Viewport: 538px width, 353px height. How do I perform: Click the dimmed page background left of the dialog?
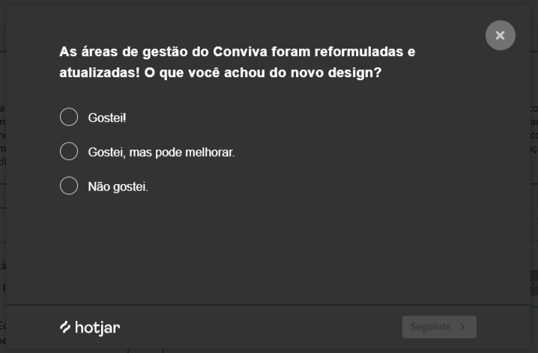click(2, 224)
